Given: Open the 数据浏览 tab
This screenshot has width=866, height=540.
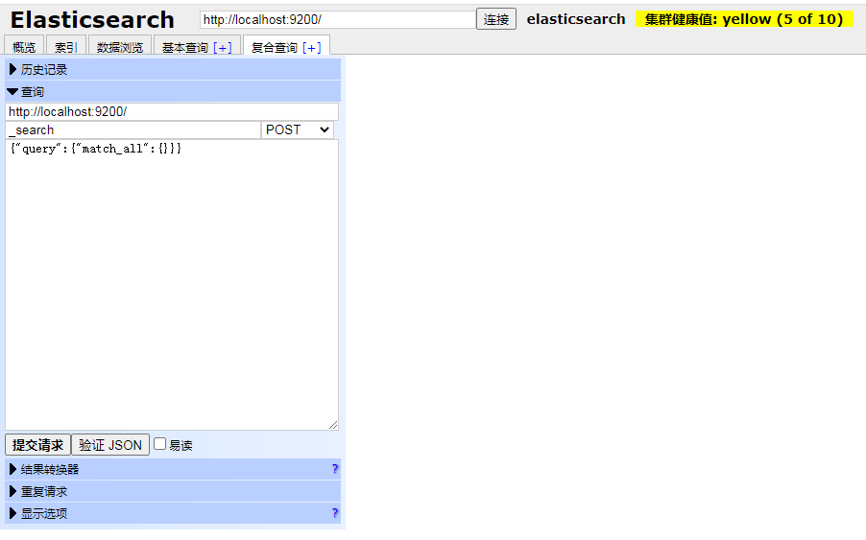Looking at the screenshot, I should 120,47.
